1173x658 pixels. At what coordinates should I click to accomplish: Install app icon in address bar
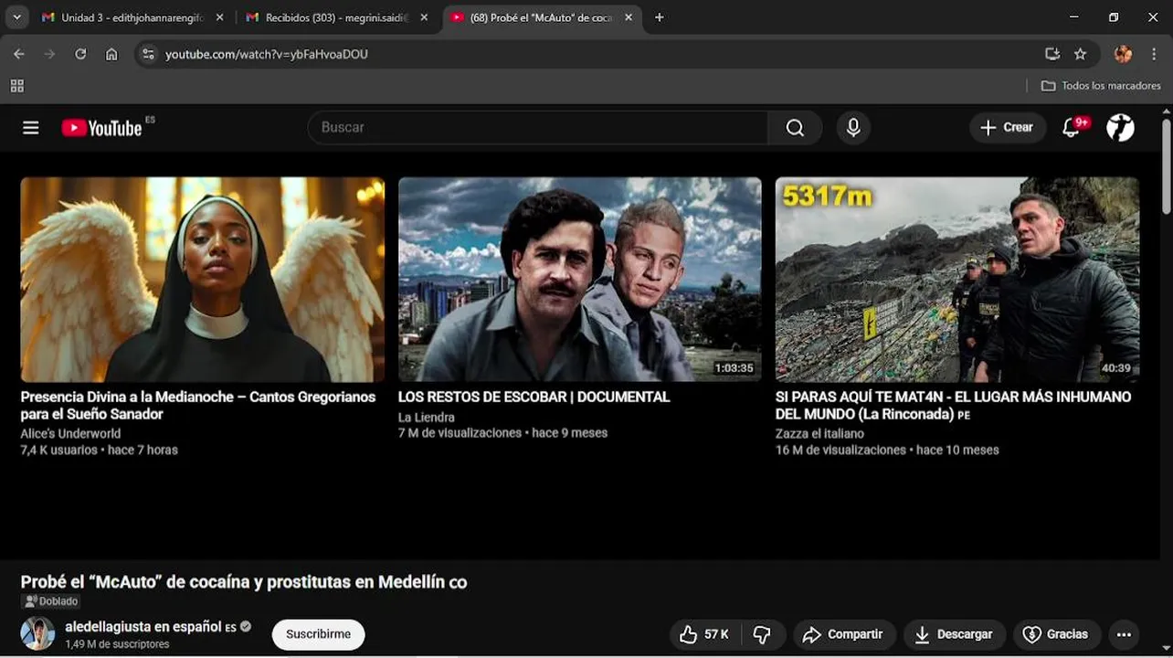(x=1052, y=54)
